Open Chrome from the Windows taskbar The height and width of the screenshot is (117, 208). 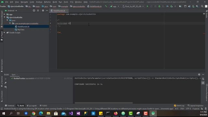pyautogui.click(x=33, y=113)
